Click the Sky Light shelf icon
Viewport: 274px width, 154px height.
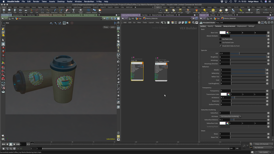221,11
